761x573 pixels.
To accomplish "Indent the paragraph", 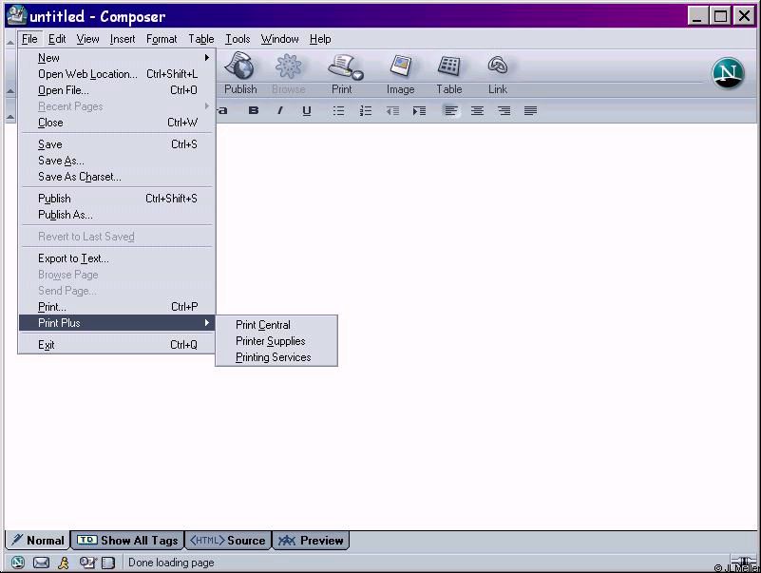I will [419, 111].
